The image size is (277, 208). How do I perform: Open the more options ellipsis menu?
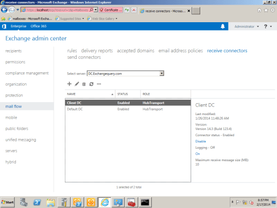tap(99, 84)
